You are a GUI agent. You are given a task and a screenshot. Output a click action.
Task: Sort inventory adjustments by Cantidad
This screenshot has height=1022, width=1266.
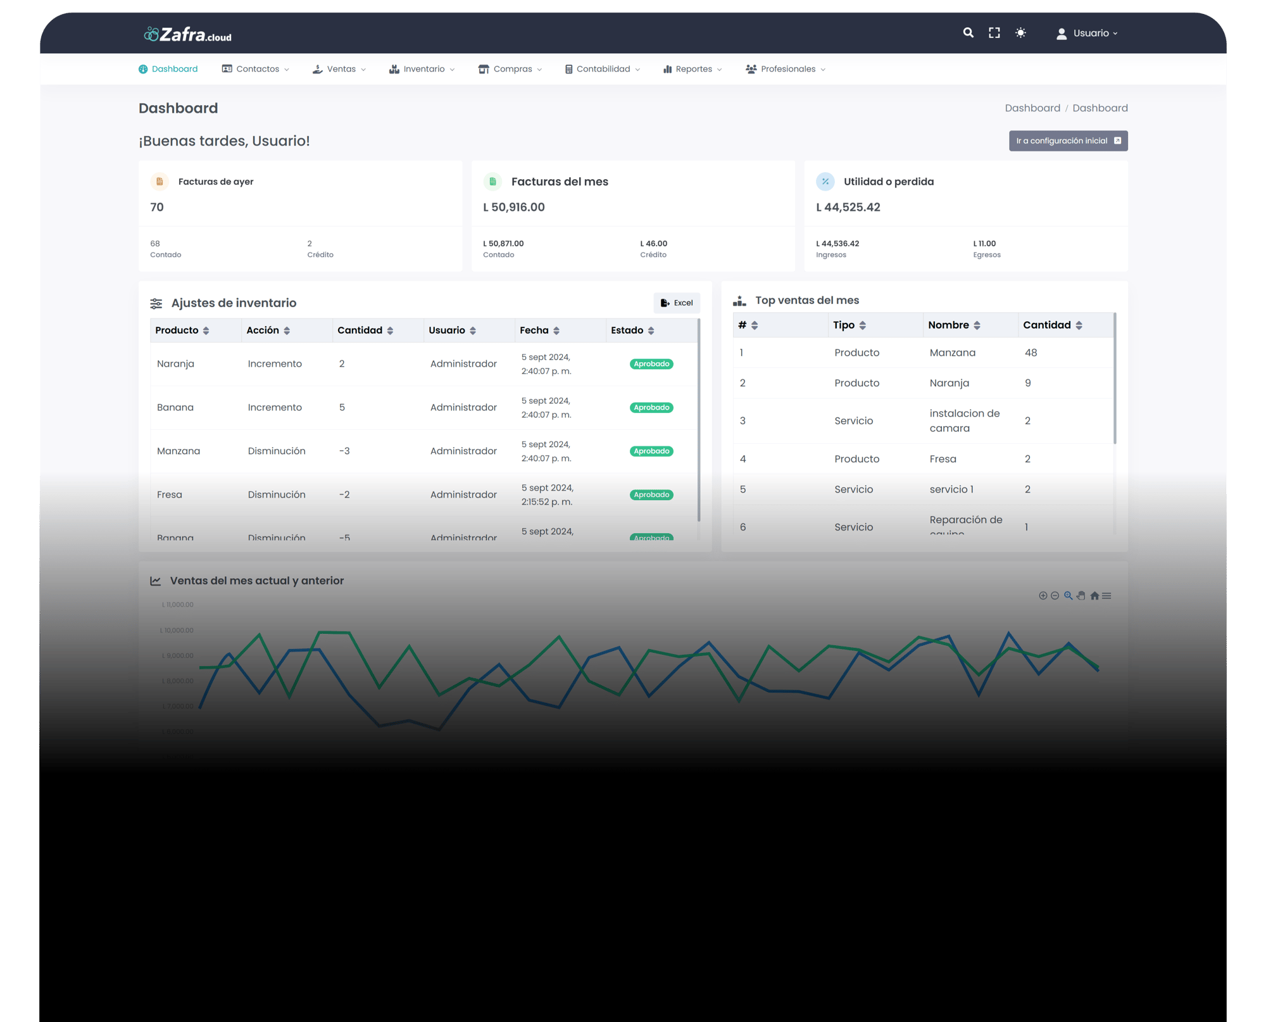coord(390,331)
